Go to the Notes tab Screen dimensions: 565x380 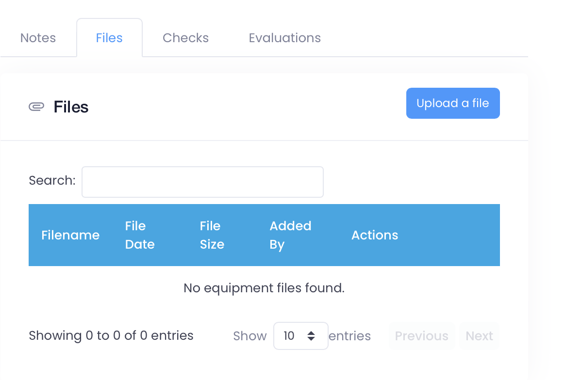pos(38,37)
